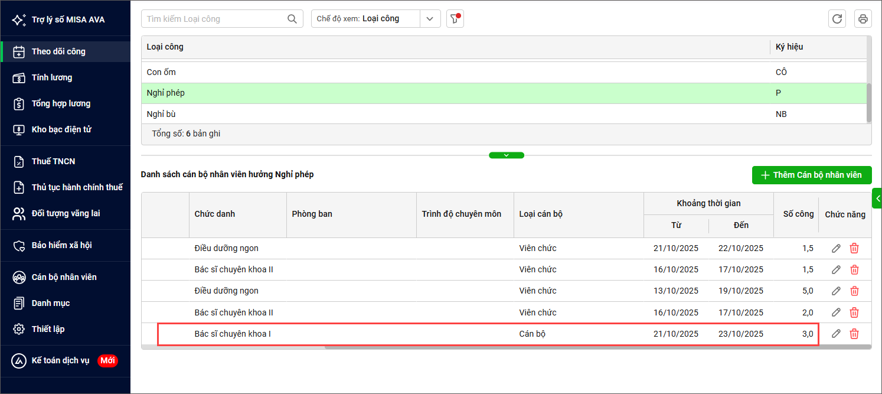This screenshot has width=882, height=394.
Task: Open Kế toán dịch vụ link
Action: 60,360
